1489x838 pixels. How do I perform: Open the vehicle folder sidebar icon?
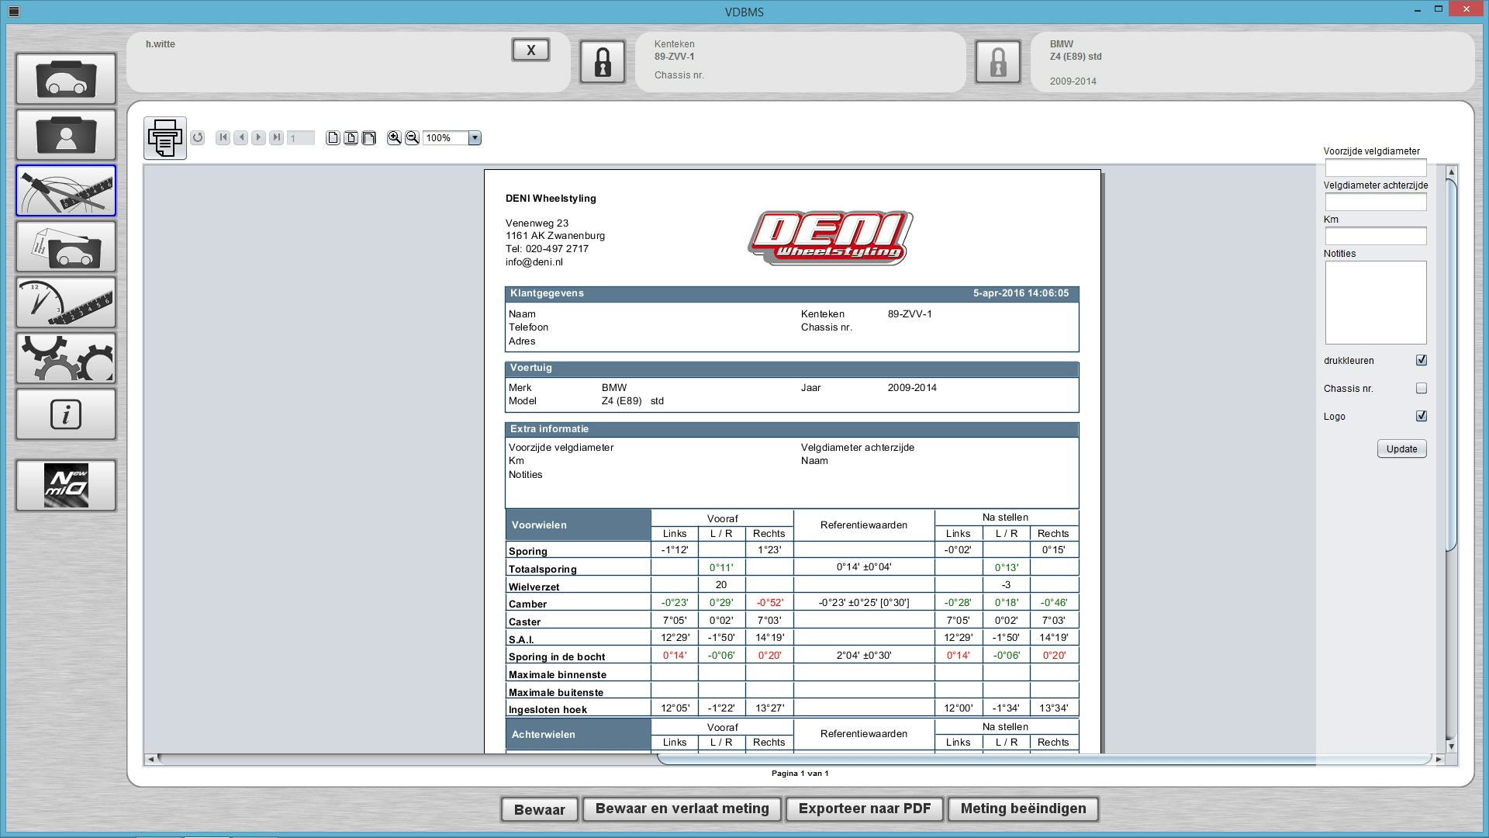tap(66, 78)
